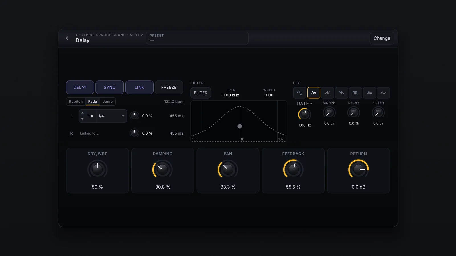
Task: Click the LFO FILTER amount knob
Action: pos(378,113)
